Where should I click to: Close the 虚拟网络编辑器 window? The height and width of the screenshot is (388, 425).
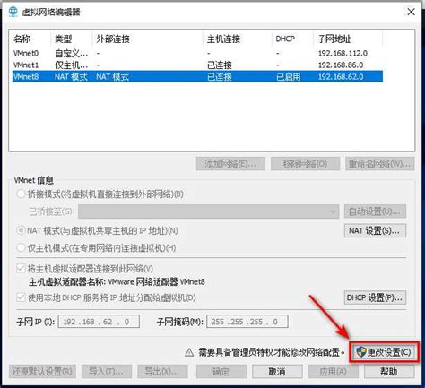[411, 12]
